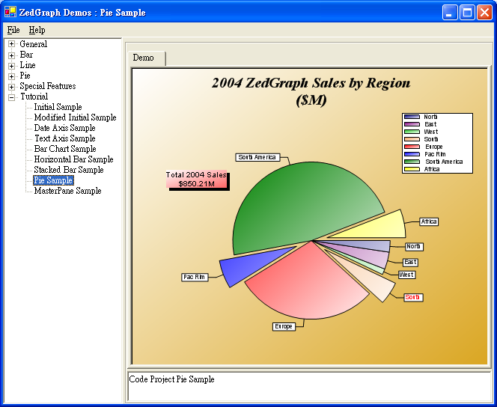Open the Bar Chart Sample demo
The width and height of the screenshot is (497, 407).
click(x=65, y=149)
